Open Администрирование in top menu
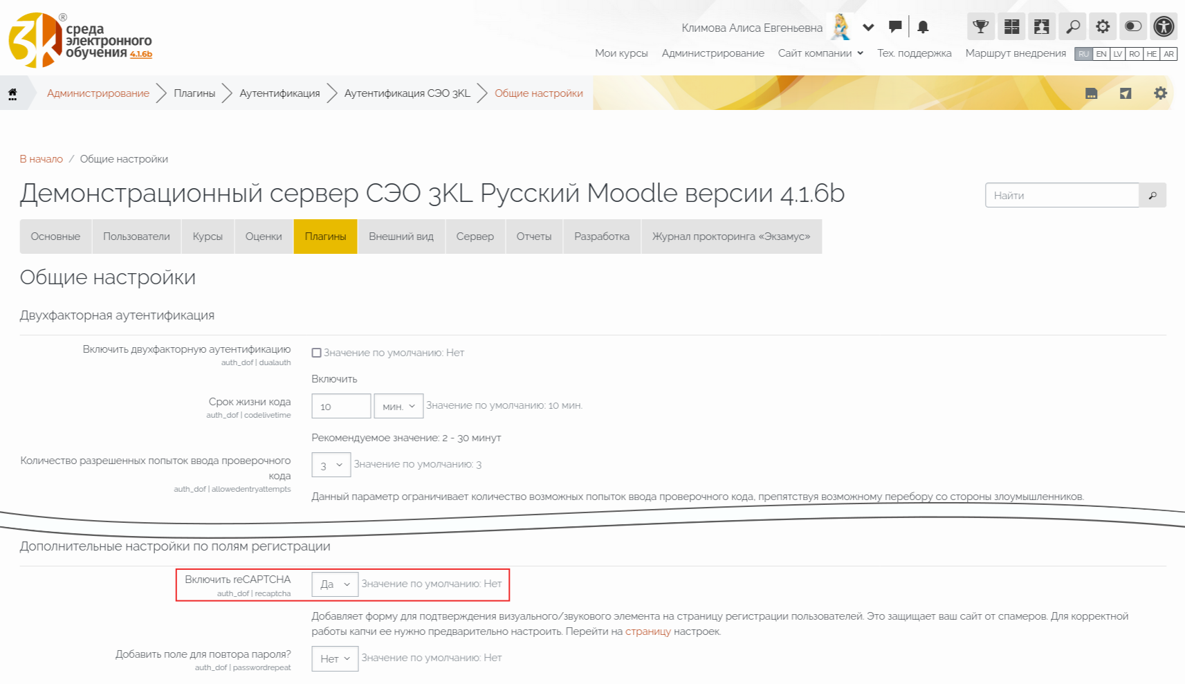Image resolution: width=1185 pixels, height=684 pixels. click(x=713, y=53)
